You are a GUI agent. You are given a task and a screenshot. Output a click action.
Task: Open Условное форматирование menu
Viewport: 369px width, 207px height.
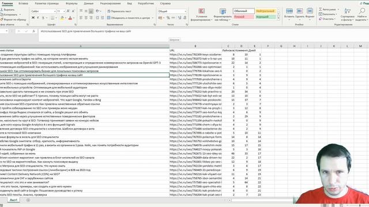click(201, 14)
